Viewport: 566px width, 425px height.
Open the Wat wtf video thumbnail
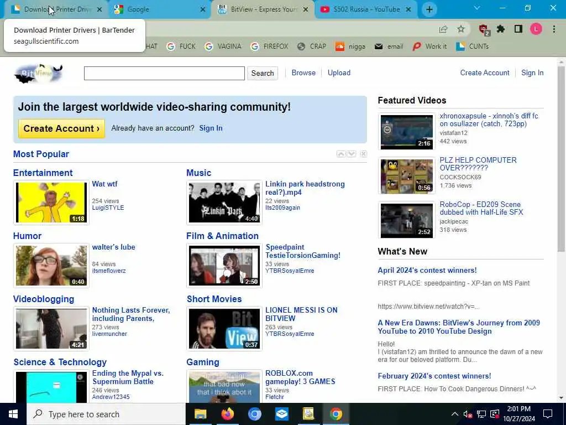click(x=51, y=203)
